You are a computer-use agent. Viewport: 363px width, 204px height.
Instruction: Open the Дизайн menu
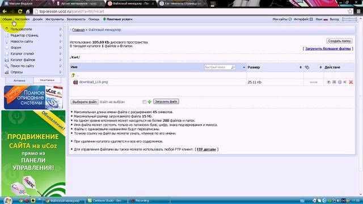pos(37,19)
